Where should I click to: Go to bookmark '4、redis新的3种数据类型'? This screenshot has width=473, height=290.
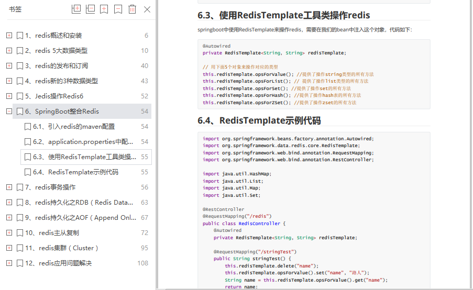[61, 81]
